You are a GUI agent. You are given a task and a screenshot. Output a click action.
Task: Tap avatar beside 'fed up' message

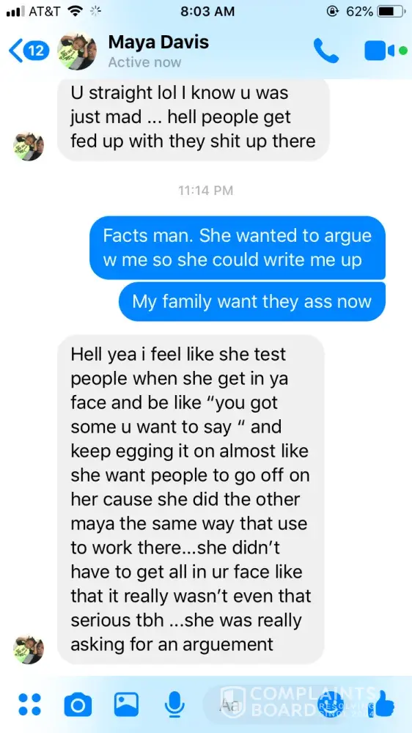pyautogui.click(x=28, y=147)
